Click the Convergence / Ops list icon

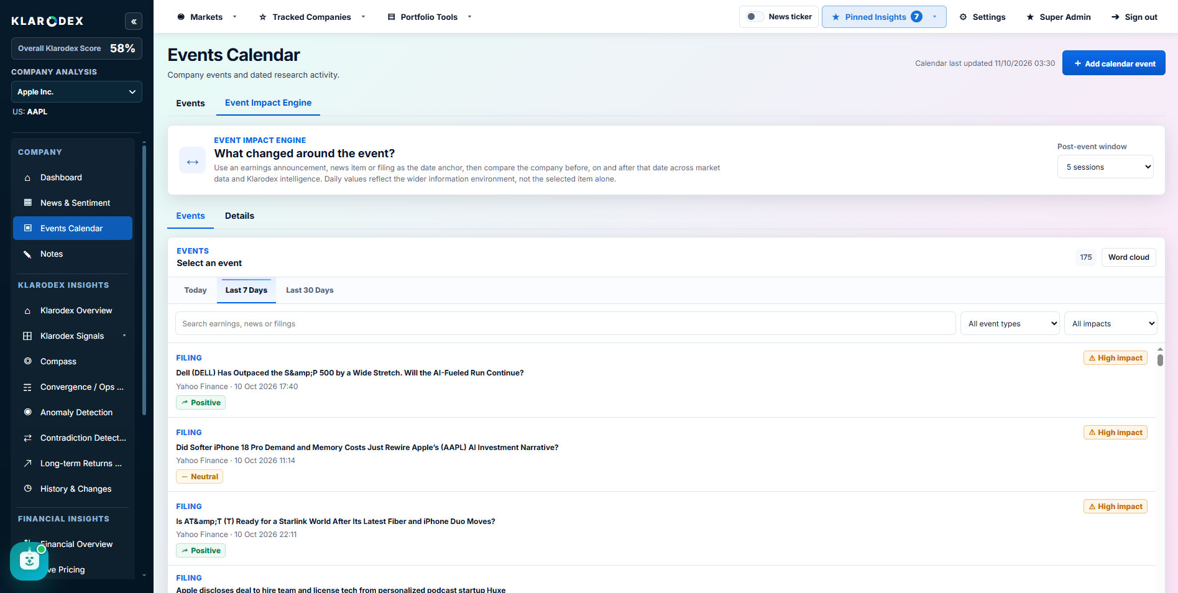[27, 387]
